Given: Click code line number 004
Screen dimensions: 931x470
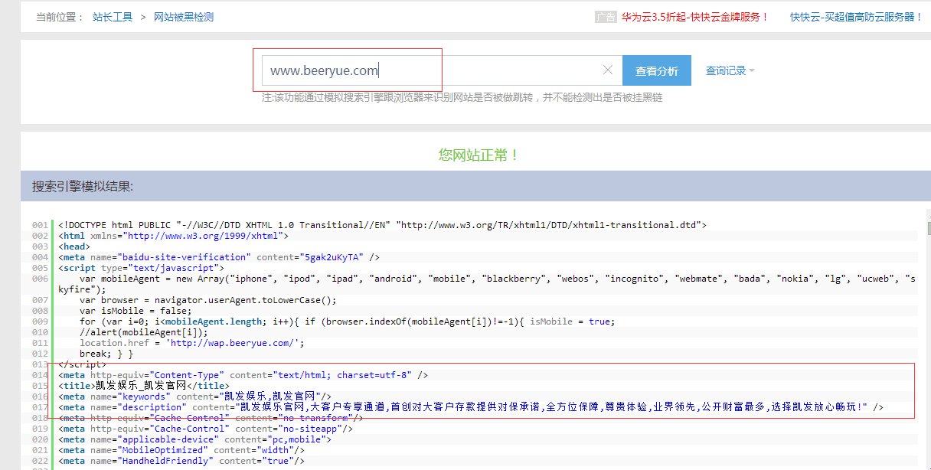Looking at the screenshot, I should tap(40, 257).
